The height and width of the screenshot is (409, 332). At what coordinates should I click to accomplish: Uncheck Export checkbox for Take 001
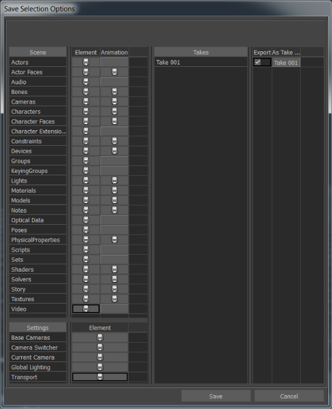click(x=257, y=62)
